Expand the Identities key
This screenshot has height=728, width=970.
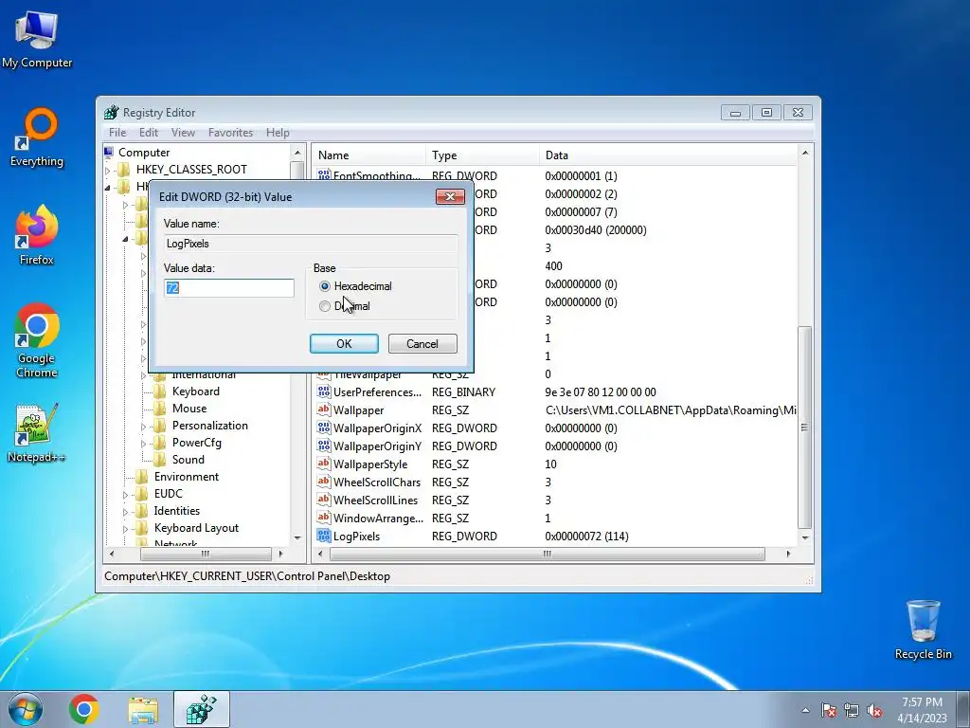pos(126,512)
